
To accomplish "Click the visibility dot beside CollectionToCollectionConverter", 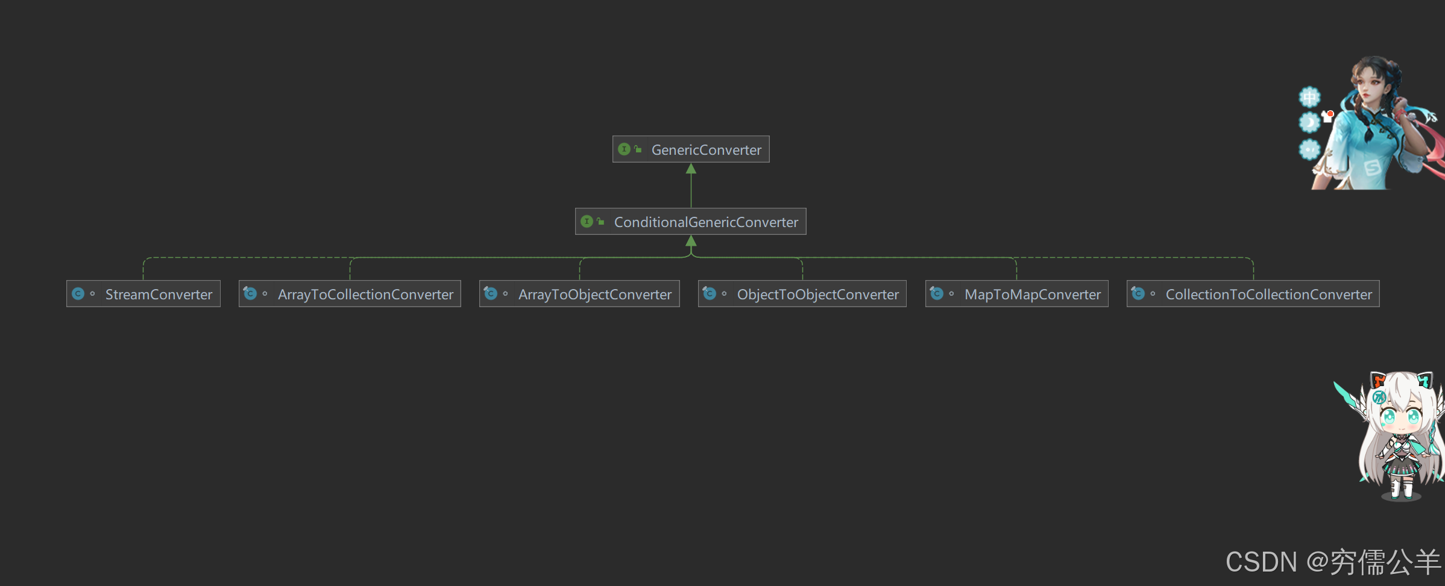I will coord(1153,294).
